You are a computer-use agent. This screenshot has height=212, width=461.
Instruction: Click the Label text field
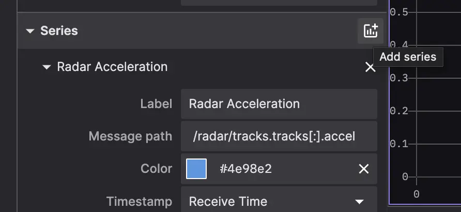(279, 103)
